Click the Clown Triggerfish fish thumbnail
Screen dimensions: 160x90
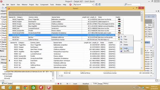(x=119, y=19)
